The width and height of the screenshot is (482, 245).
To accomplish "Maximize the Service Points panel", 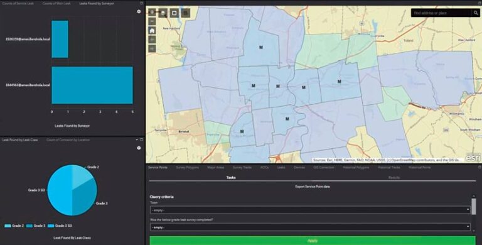I will [479, 168].
